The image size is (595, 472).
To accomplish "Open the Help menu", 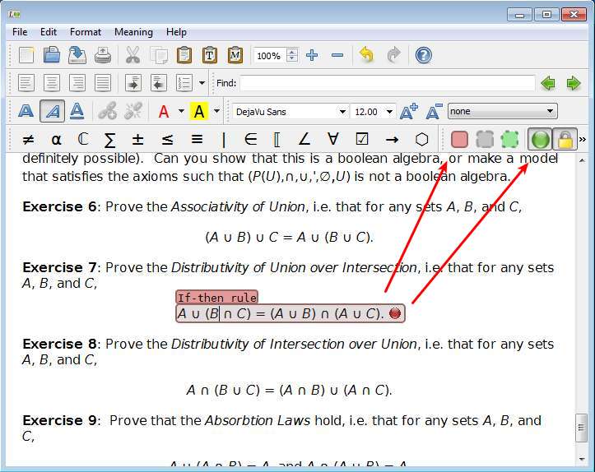I will pyautogui.click(x=176, y=32).
